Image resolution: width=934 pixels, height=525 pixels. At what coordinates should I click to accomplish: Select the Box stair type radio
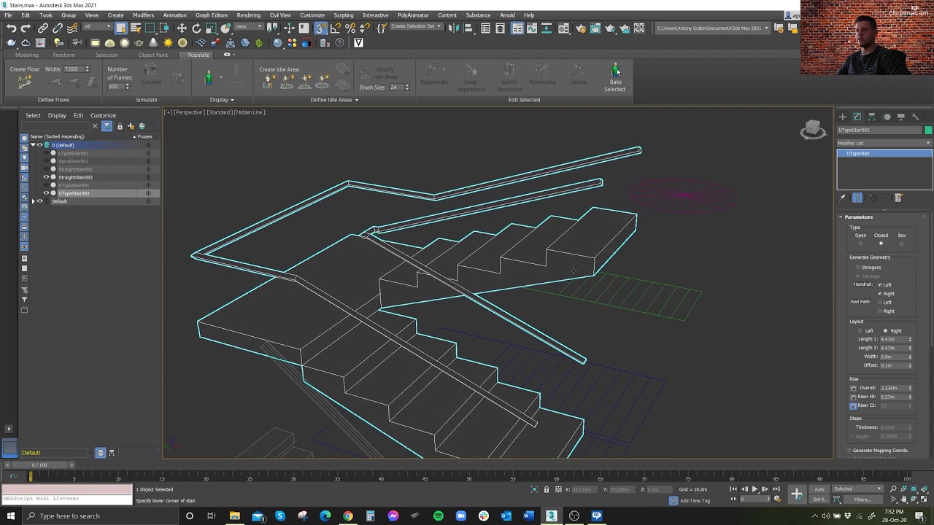[x=902, y=243]
